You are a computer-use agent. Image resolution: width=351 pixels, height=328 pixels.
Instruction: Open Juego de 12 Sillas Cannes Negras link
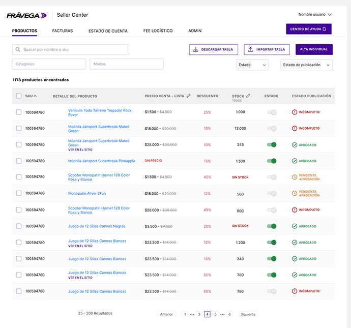97,226
